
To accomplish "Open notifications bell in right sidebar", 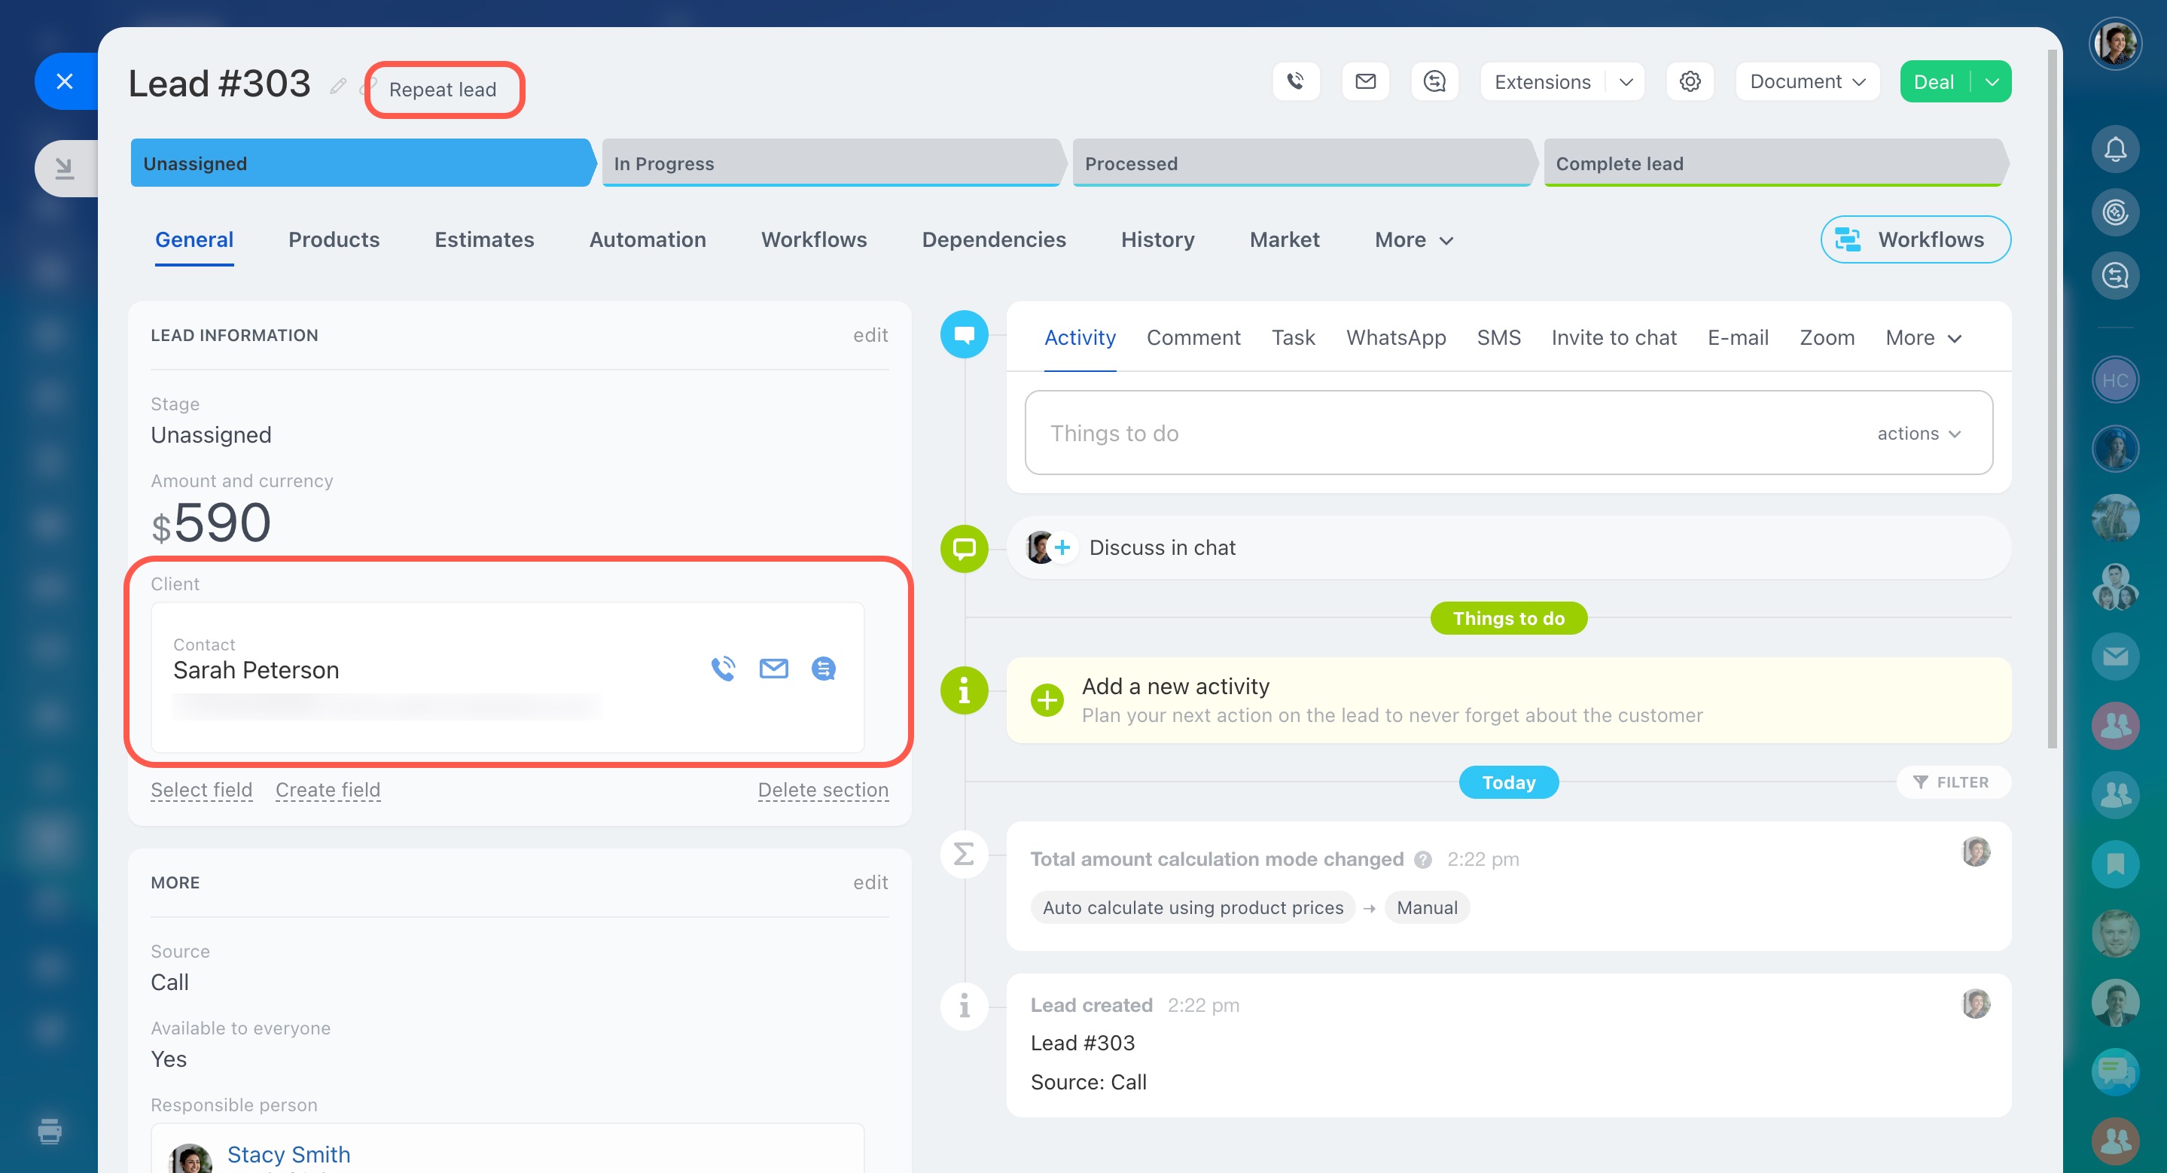I will click(x=2115, y=150).
